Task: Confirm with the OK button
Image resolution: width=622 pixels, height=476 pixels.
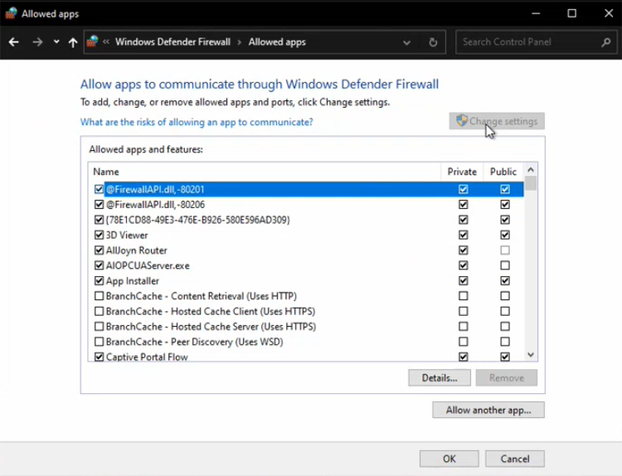Action: 449,459
